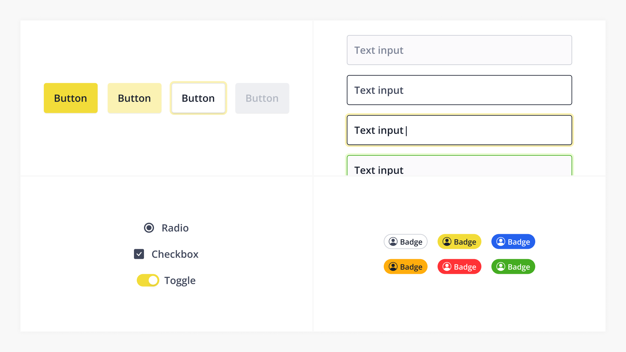Click the red Badge label text
The image size is (626, 352).
tap(465, 267)
